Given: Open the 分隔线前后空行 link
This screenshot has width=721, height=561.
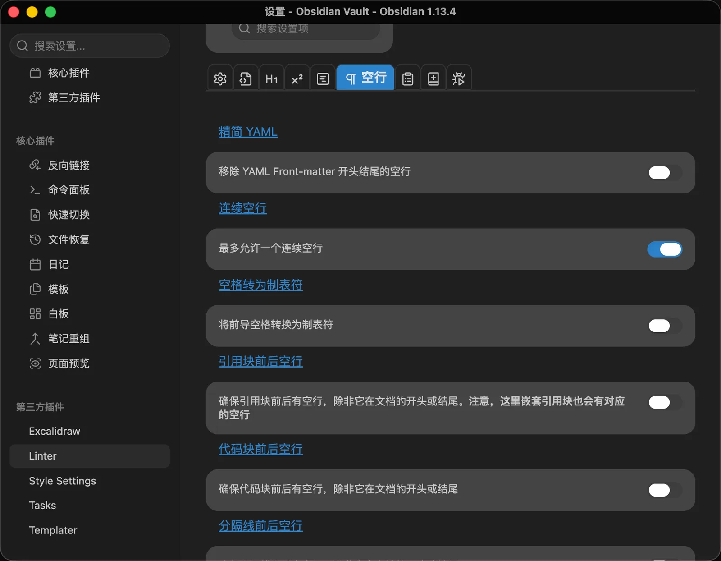Looking at the screenshot, I should (x=260, y=526).
